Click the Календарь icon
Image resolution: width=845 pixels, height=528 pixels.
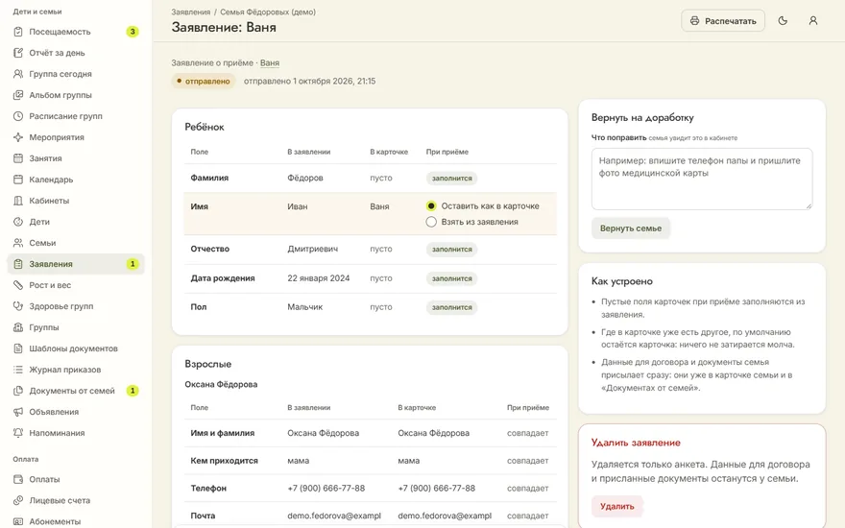(18, 180)
